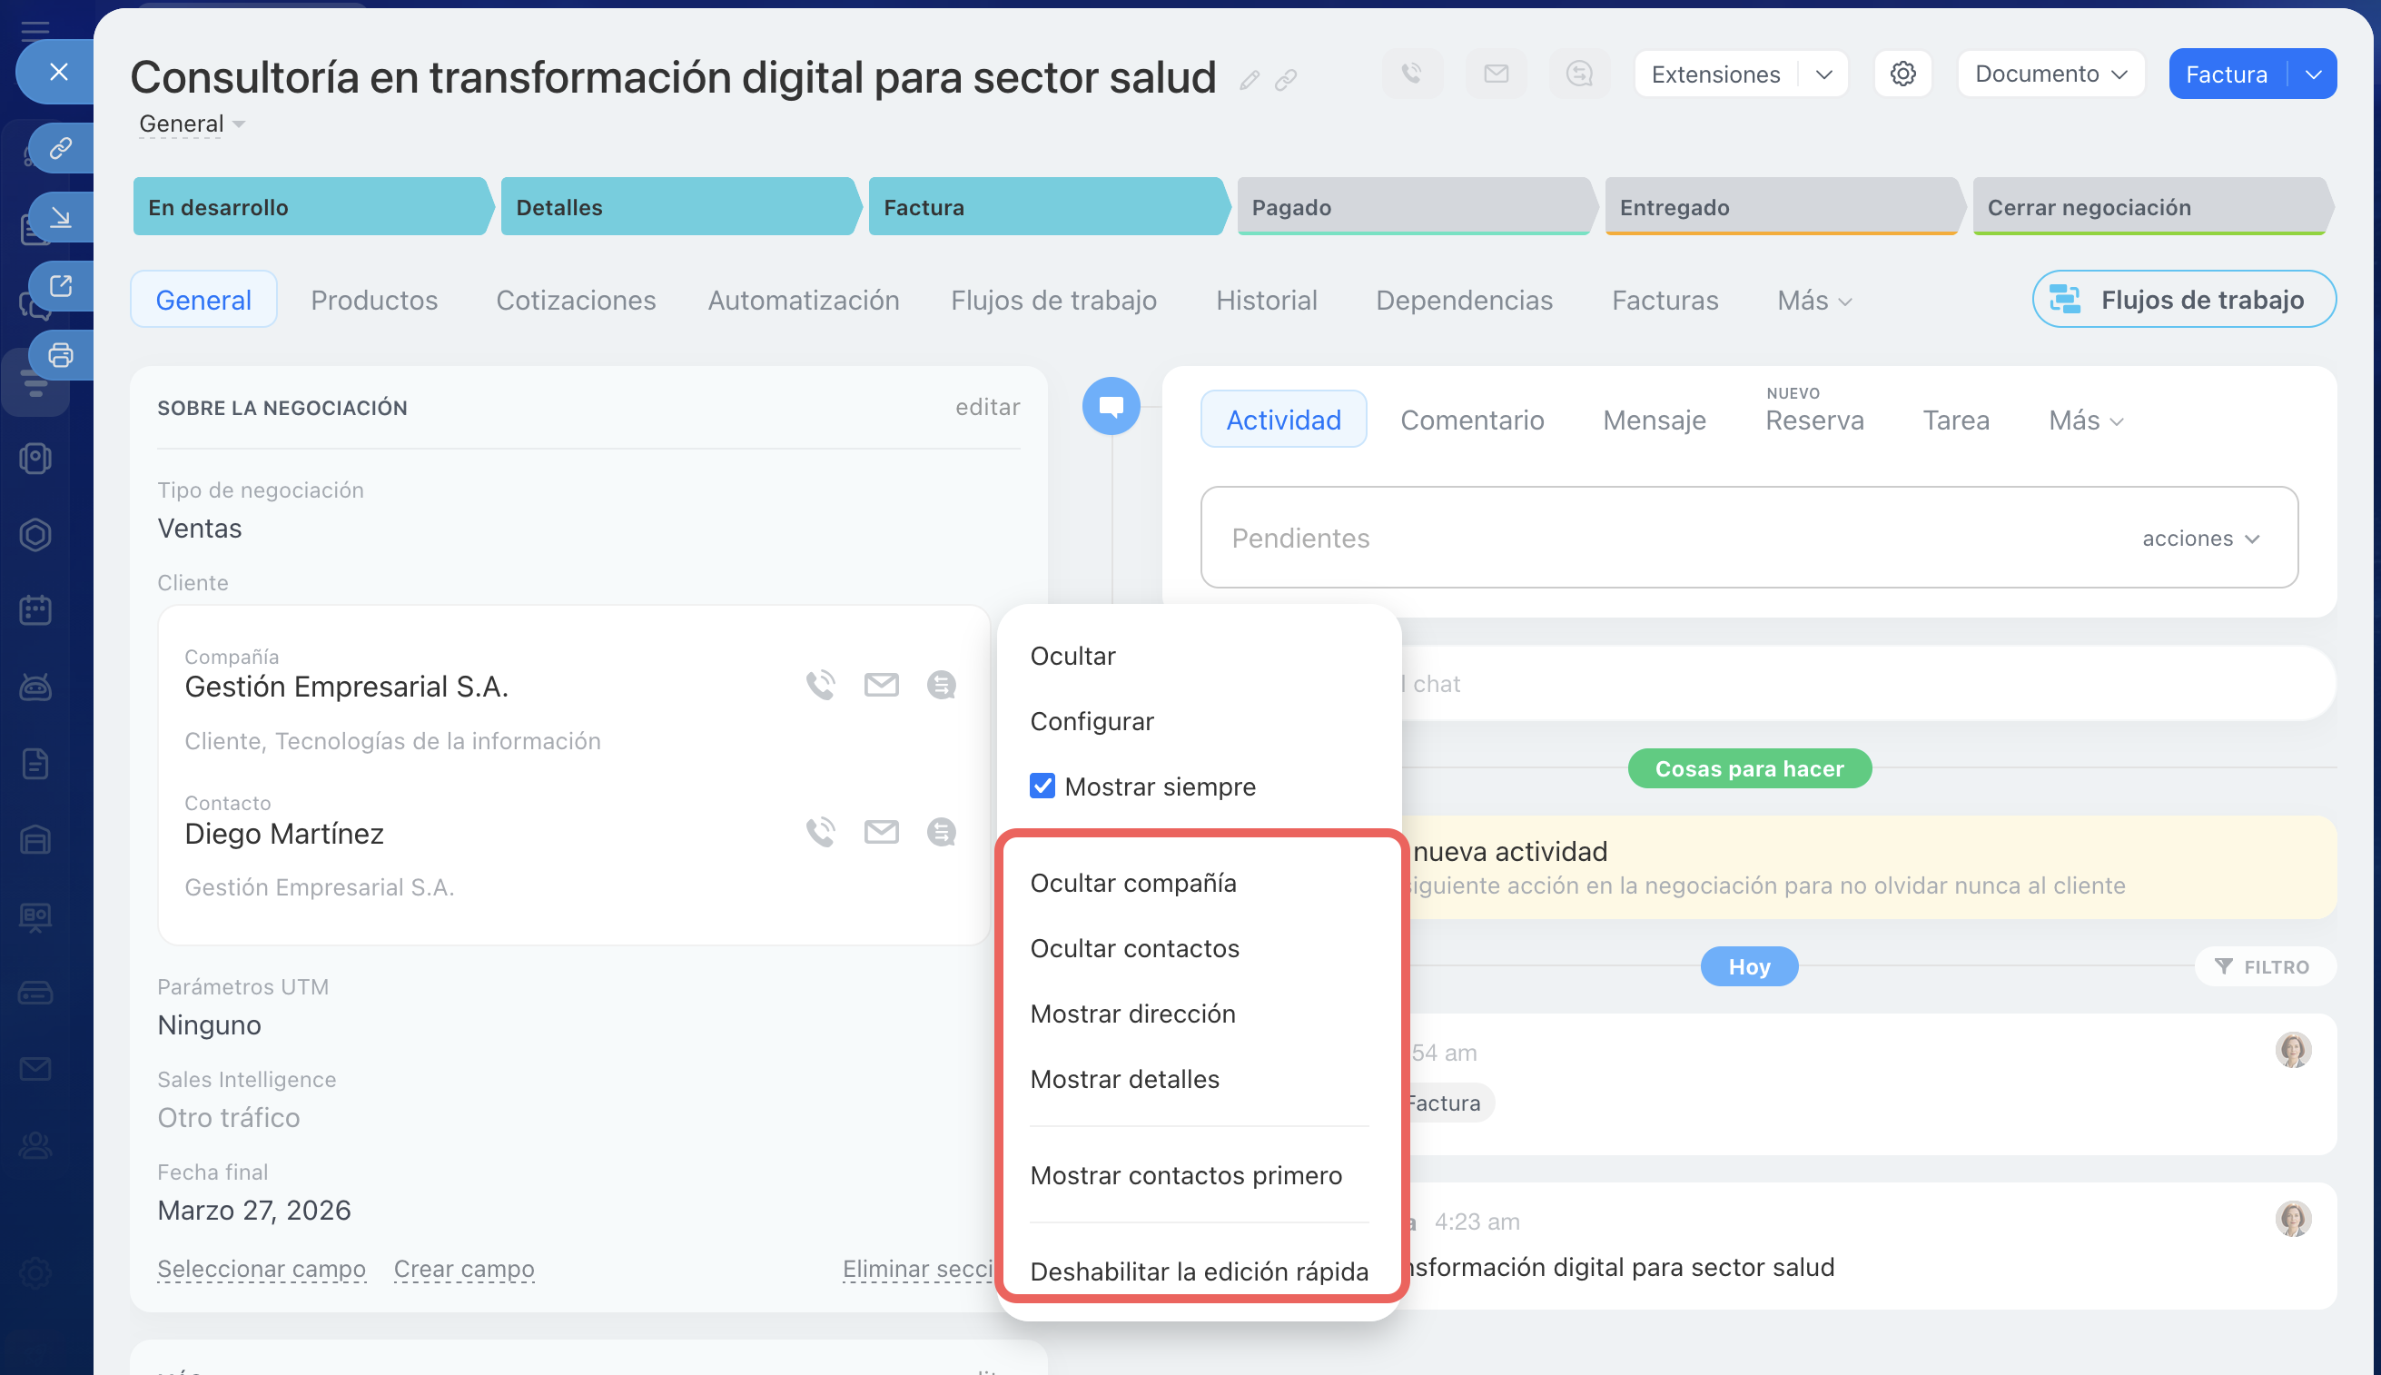Email Diego Martínez using envelope icon
Viewport: 2381px width, 1375px height.
[881, 832]
